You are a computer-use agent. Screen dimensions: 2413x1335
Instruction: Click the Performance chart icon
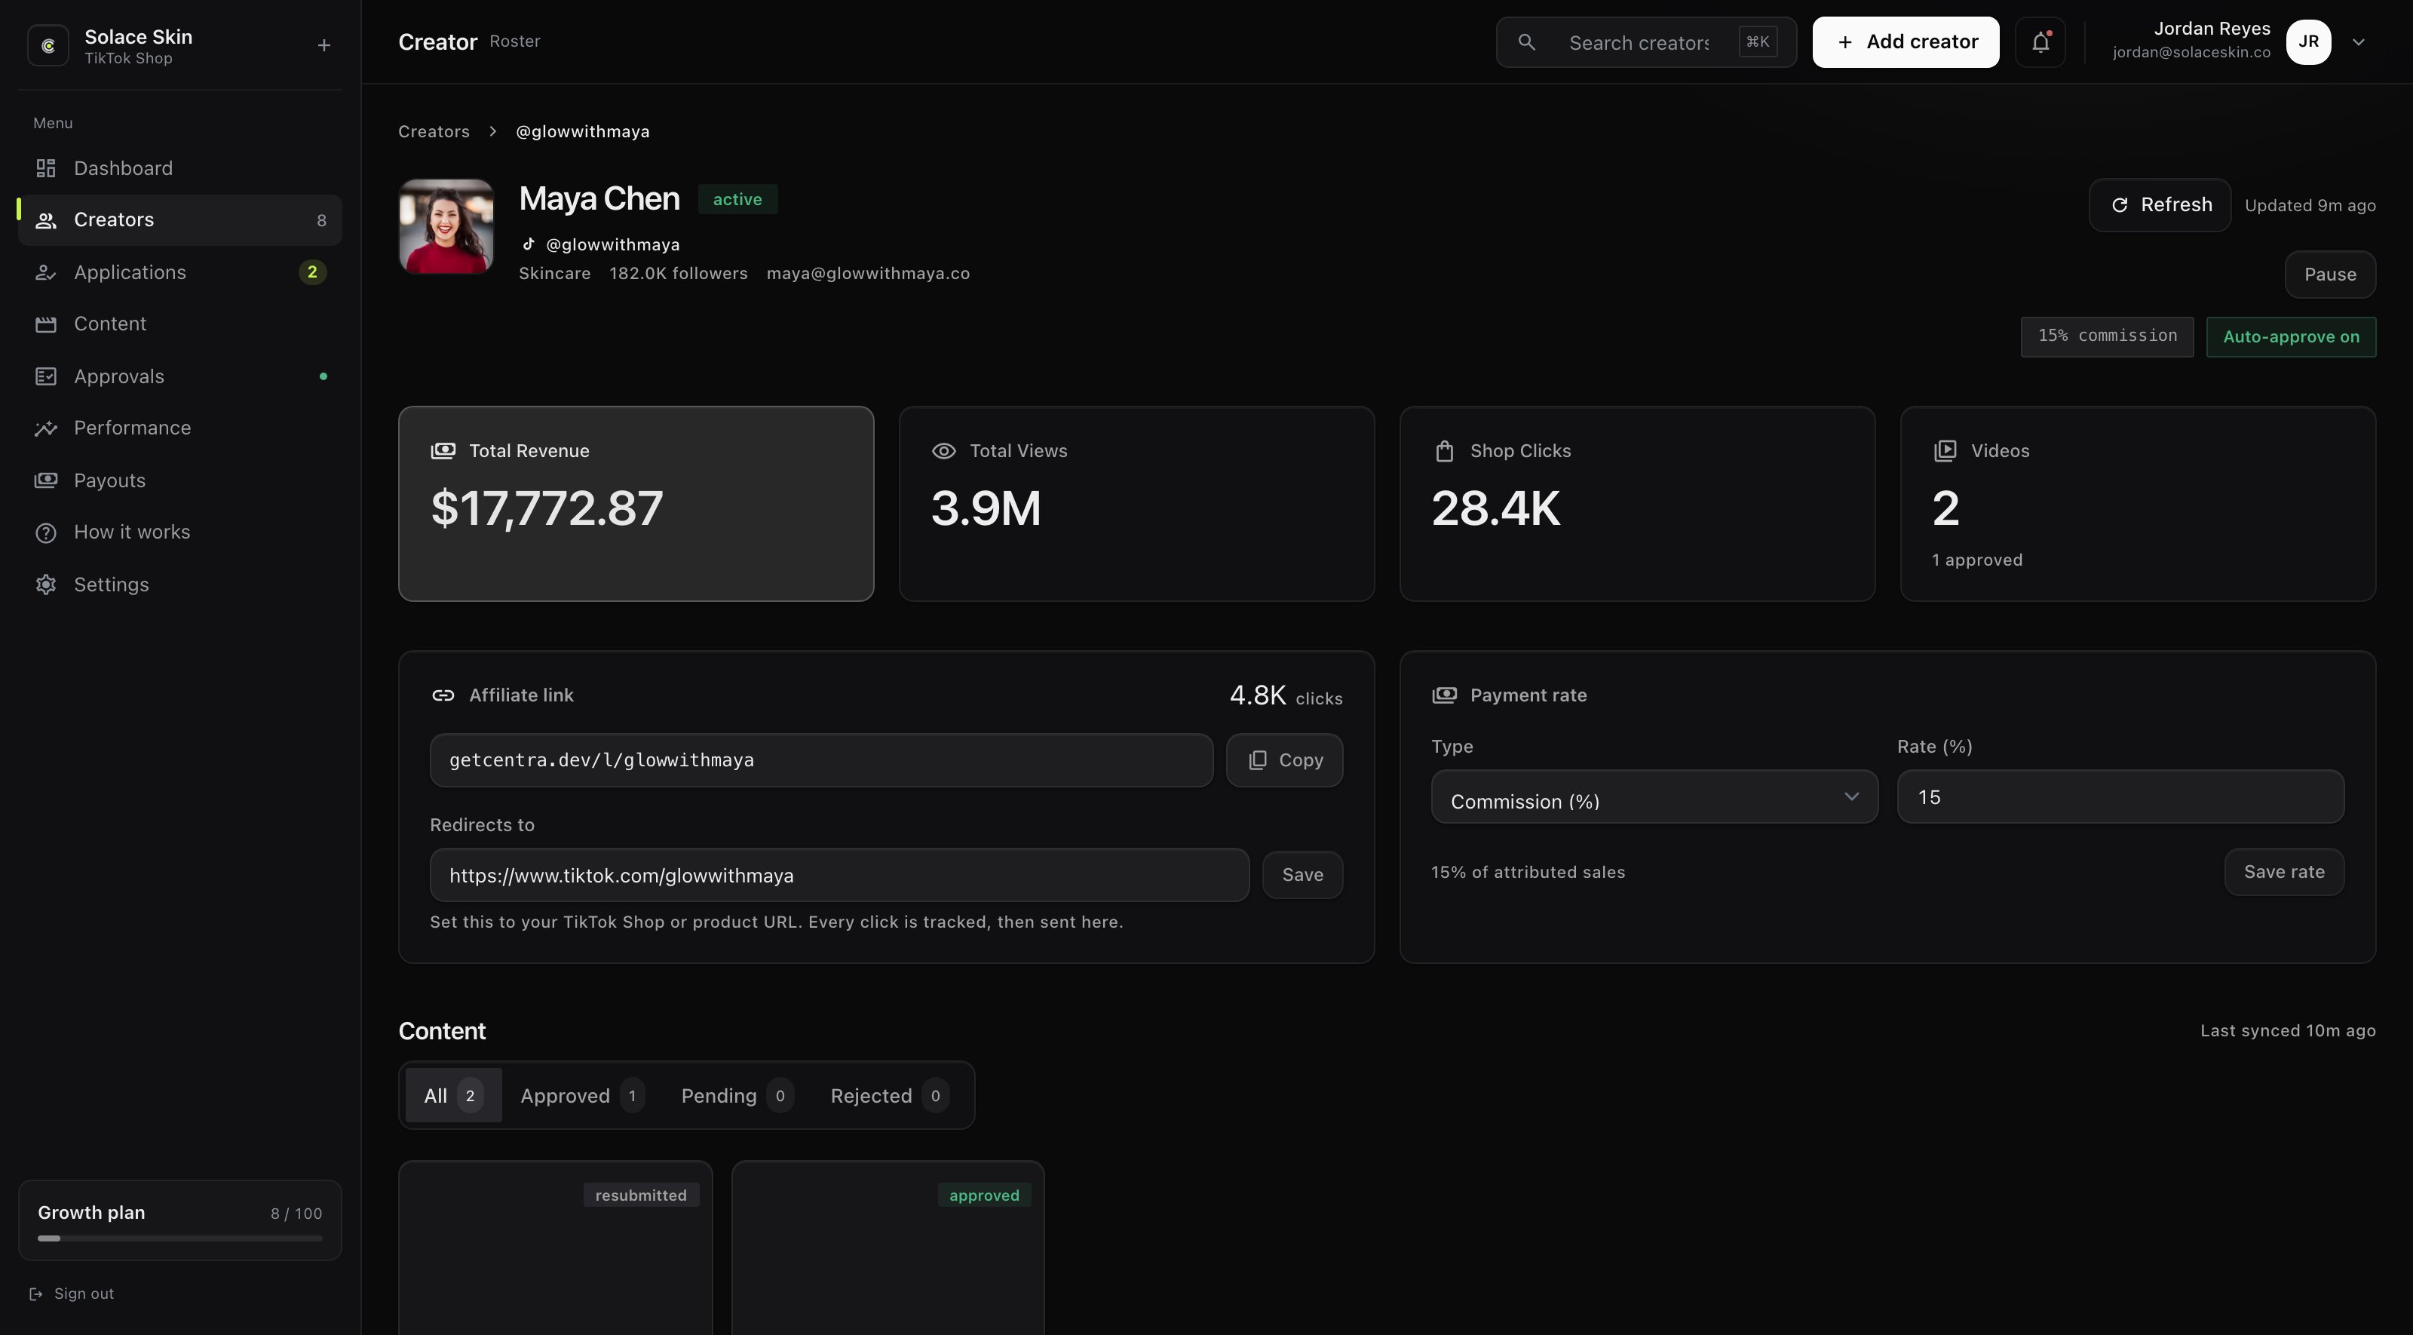[46, 428]
